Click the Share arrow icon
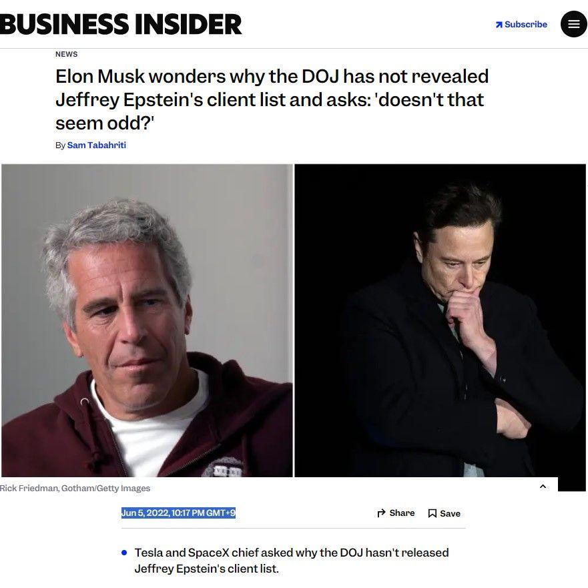Image resolution: width=588 pixels, height=588 pixels. tap(382, 513)
